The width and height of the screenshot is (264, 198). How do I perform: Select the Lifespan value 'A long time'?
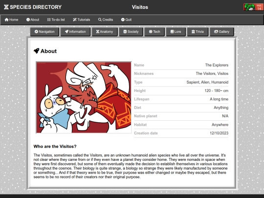(219, 99)
